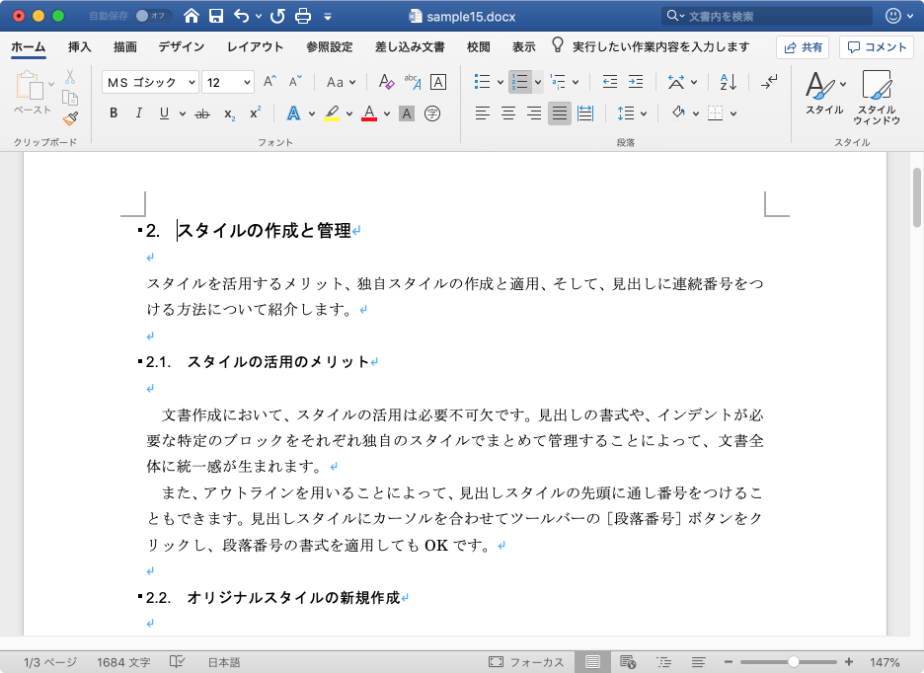Toggle superscript formatting
This screenshot has width=924, height=673.
tap(255, 113)
